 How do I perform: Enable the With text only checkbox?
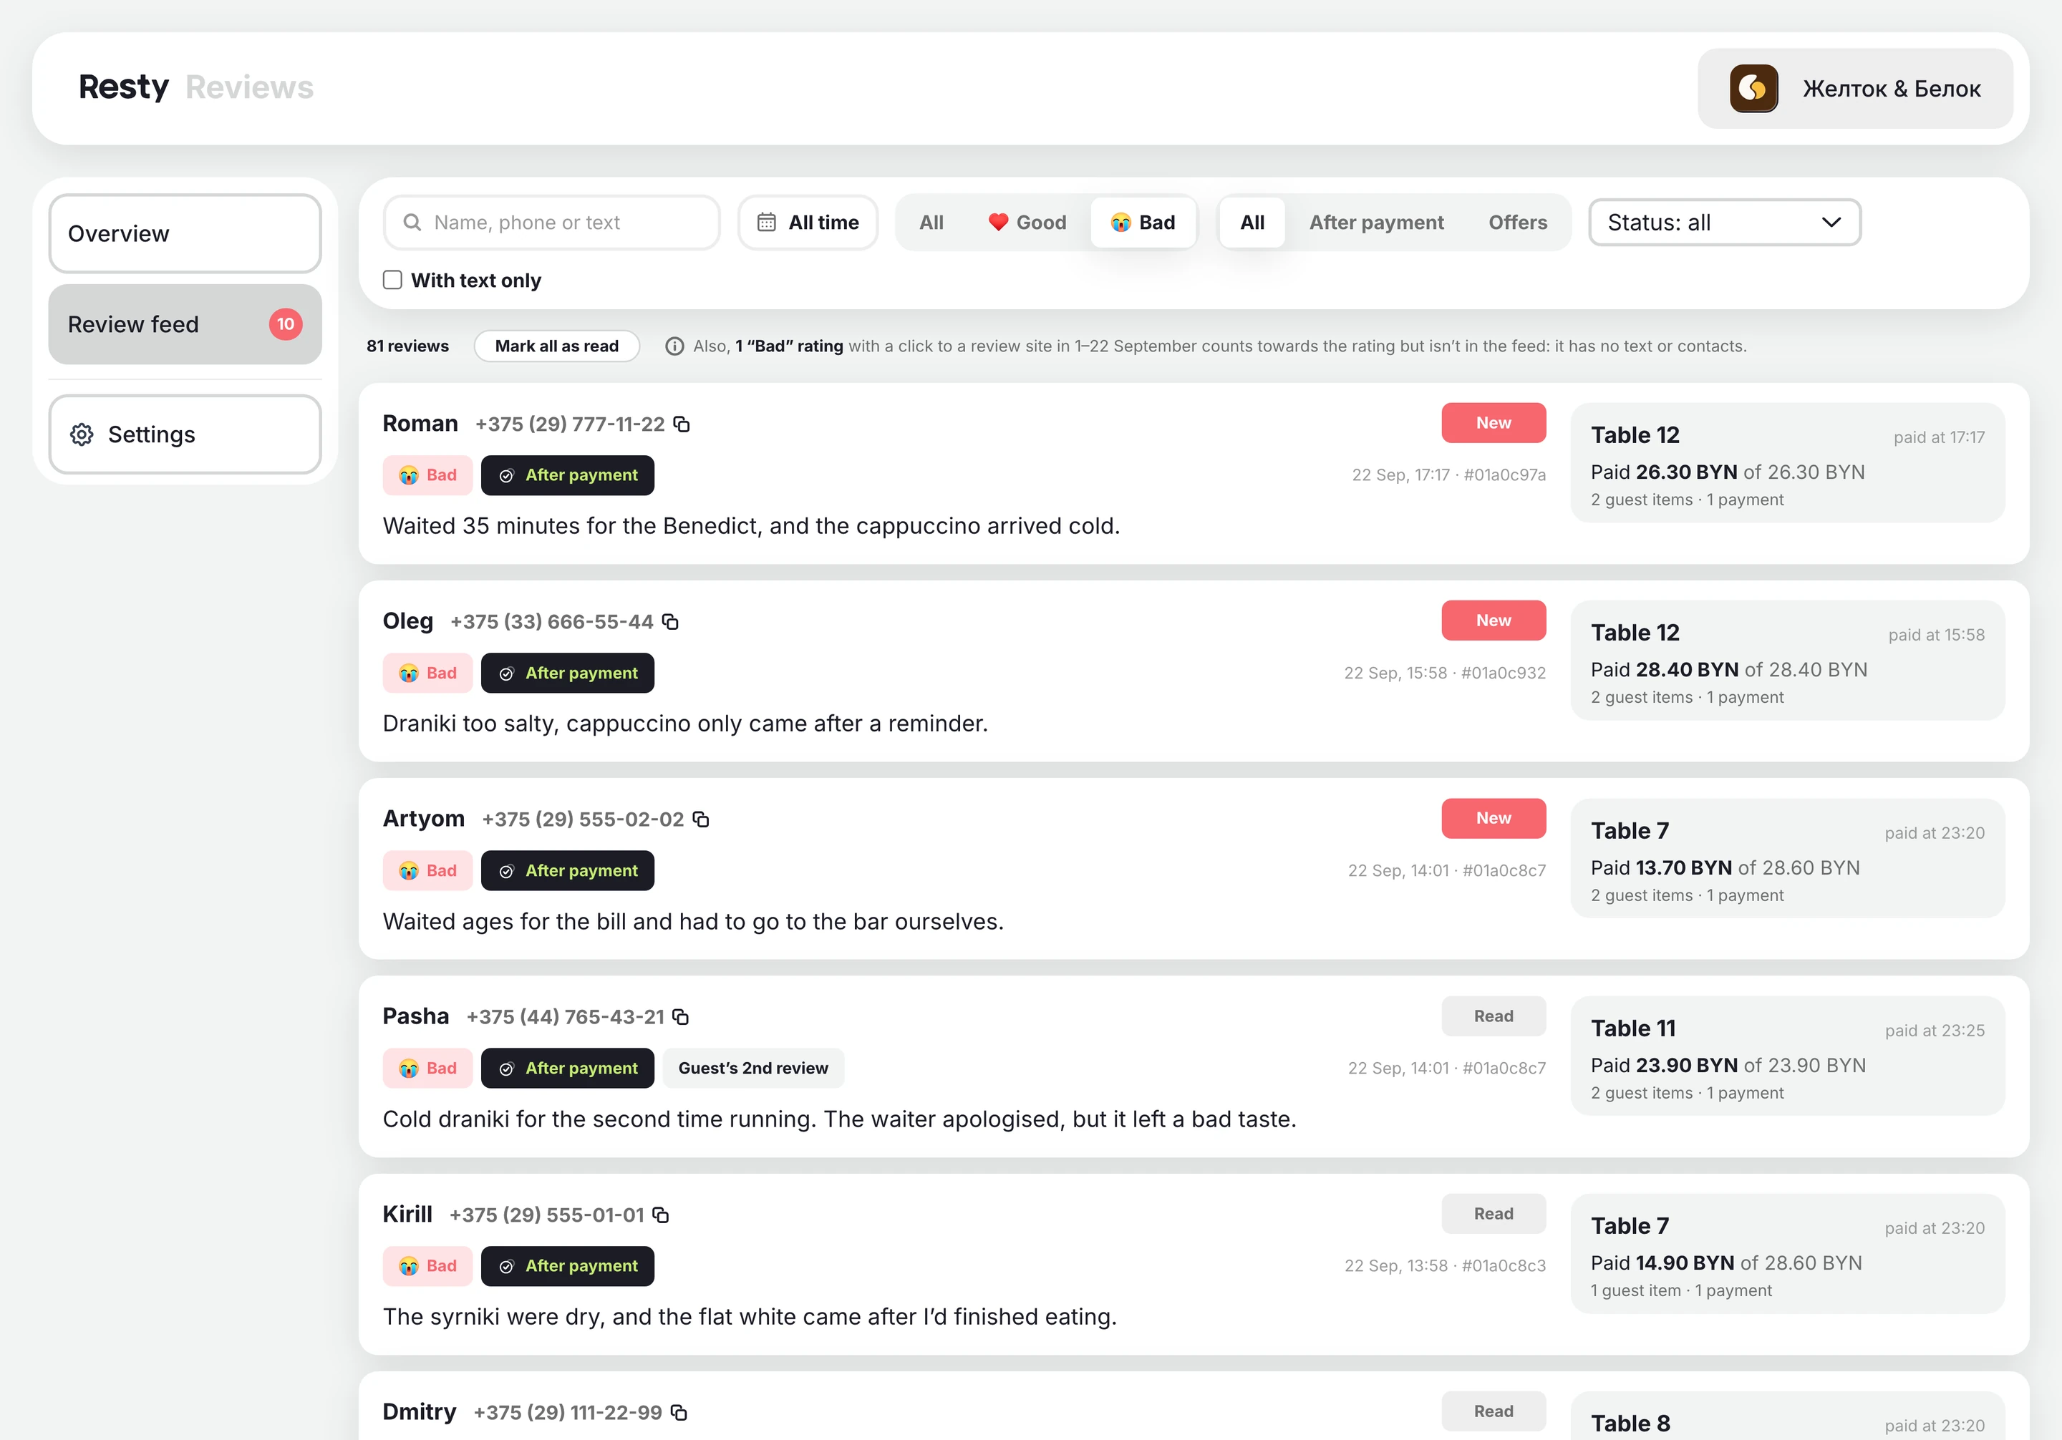tap(392, 280)
